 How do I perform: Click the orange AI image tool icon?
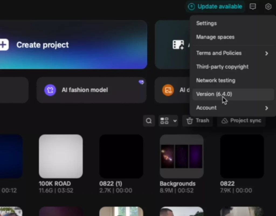pos(168,90)
